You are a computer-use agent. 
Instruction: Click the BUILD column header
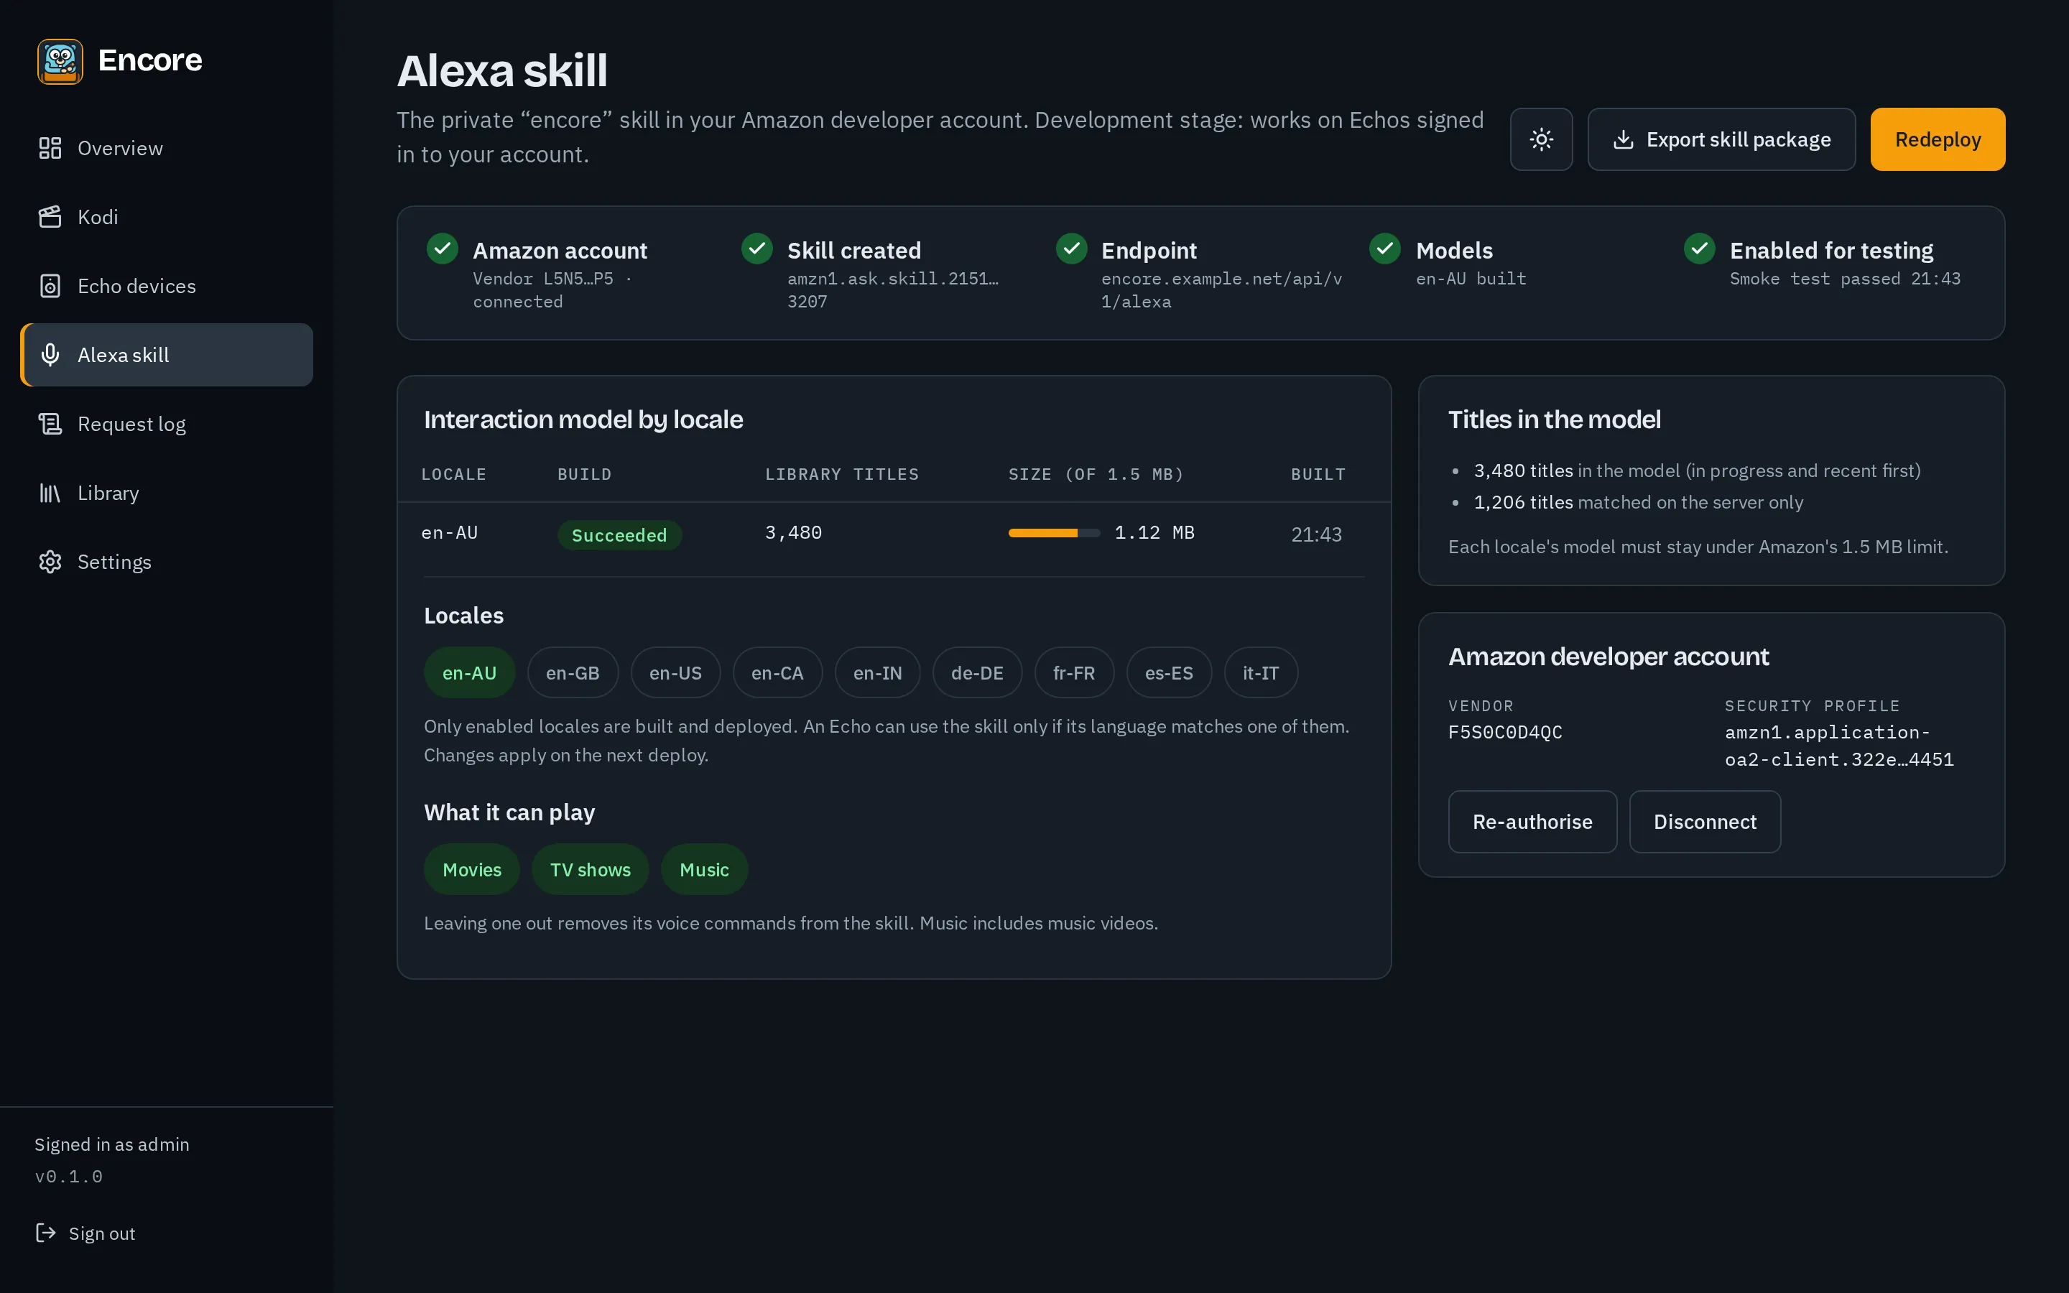(585, 475)
